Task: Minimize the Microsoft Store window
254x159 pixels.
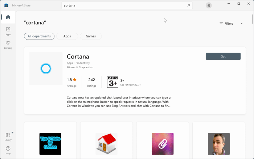Action: 229,4
